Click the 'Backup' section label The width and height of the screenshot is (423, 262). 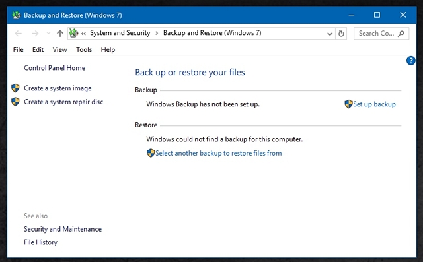146,90
